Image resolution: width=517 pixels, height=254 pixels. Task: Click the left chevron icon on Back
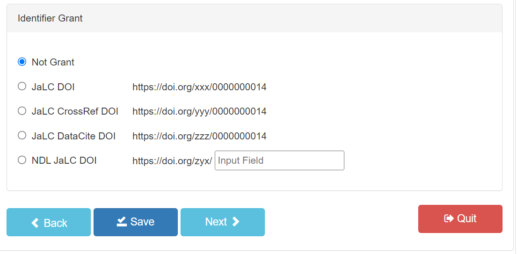(35, 223)
